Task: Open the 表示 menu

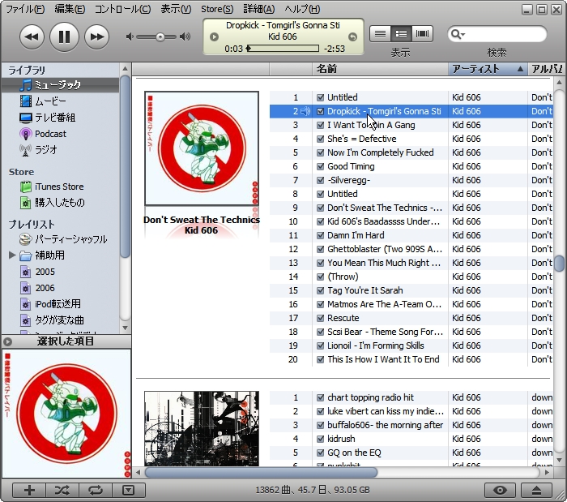Action: pyautogui.click(x=176, y=9)
